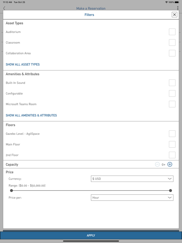Click the minimum price slider handle
The height and width of the screenshot is (243, 182).
pyautogui.click(x=11, y=190)
